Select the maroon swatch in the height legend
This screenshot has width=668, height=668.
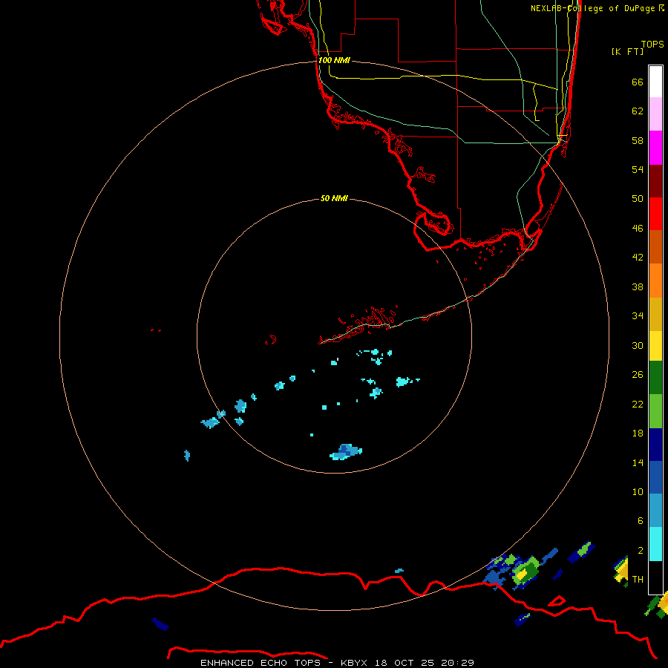click(655, 180)
